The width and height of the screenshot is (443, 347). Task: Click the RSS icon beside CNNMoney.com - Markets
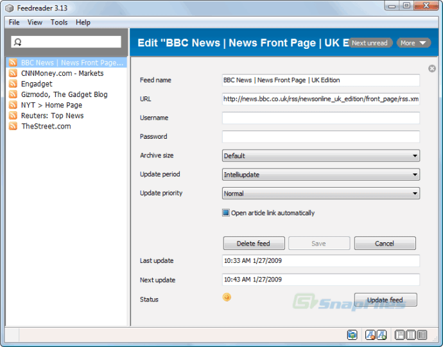click(13, 73)
